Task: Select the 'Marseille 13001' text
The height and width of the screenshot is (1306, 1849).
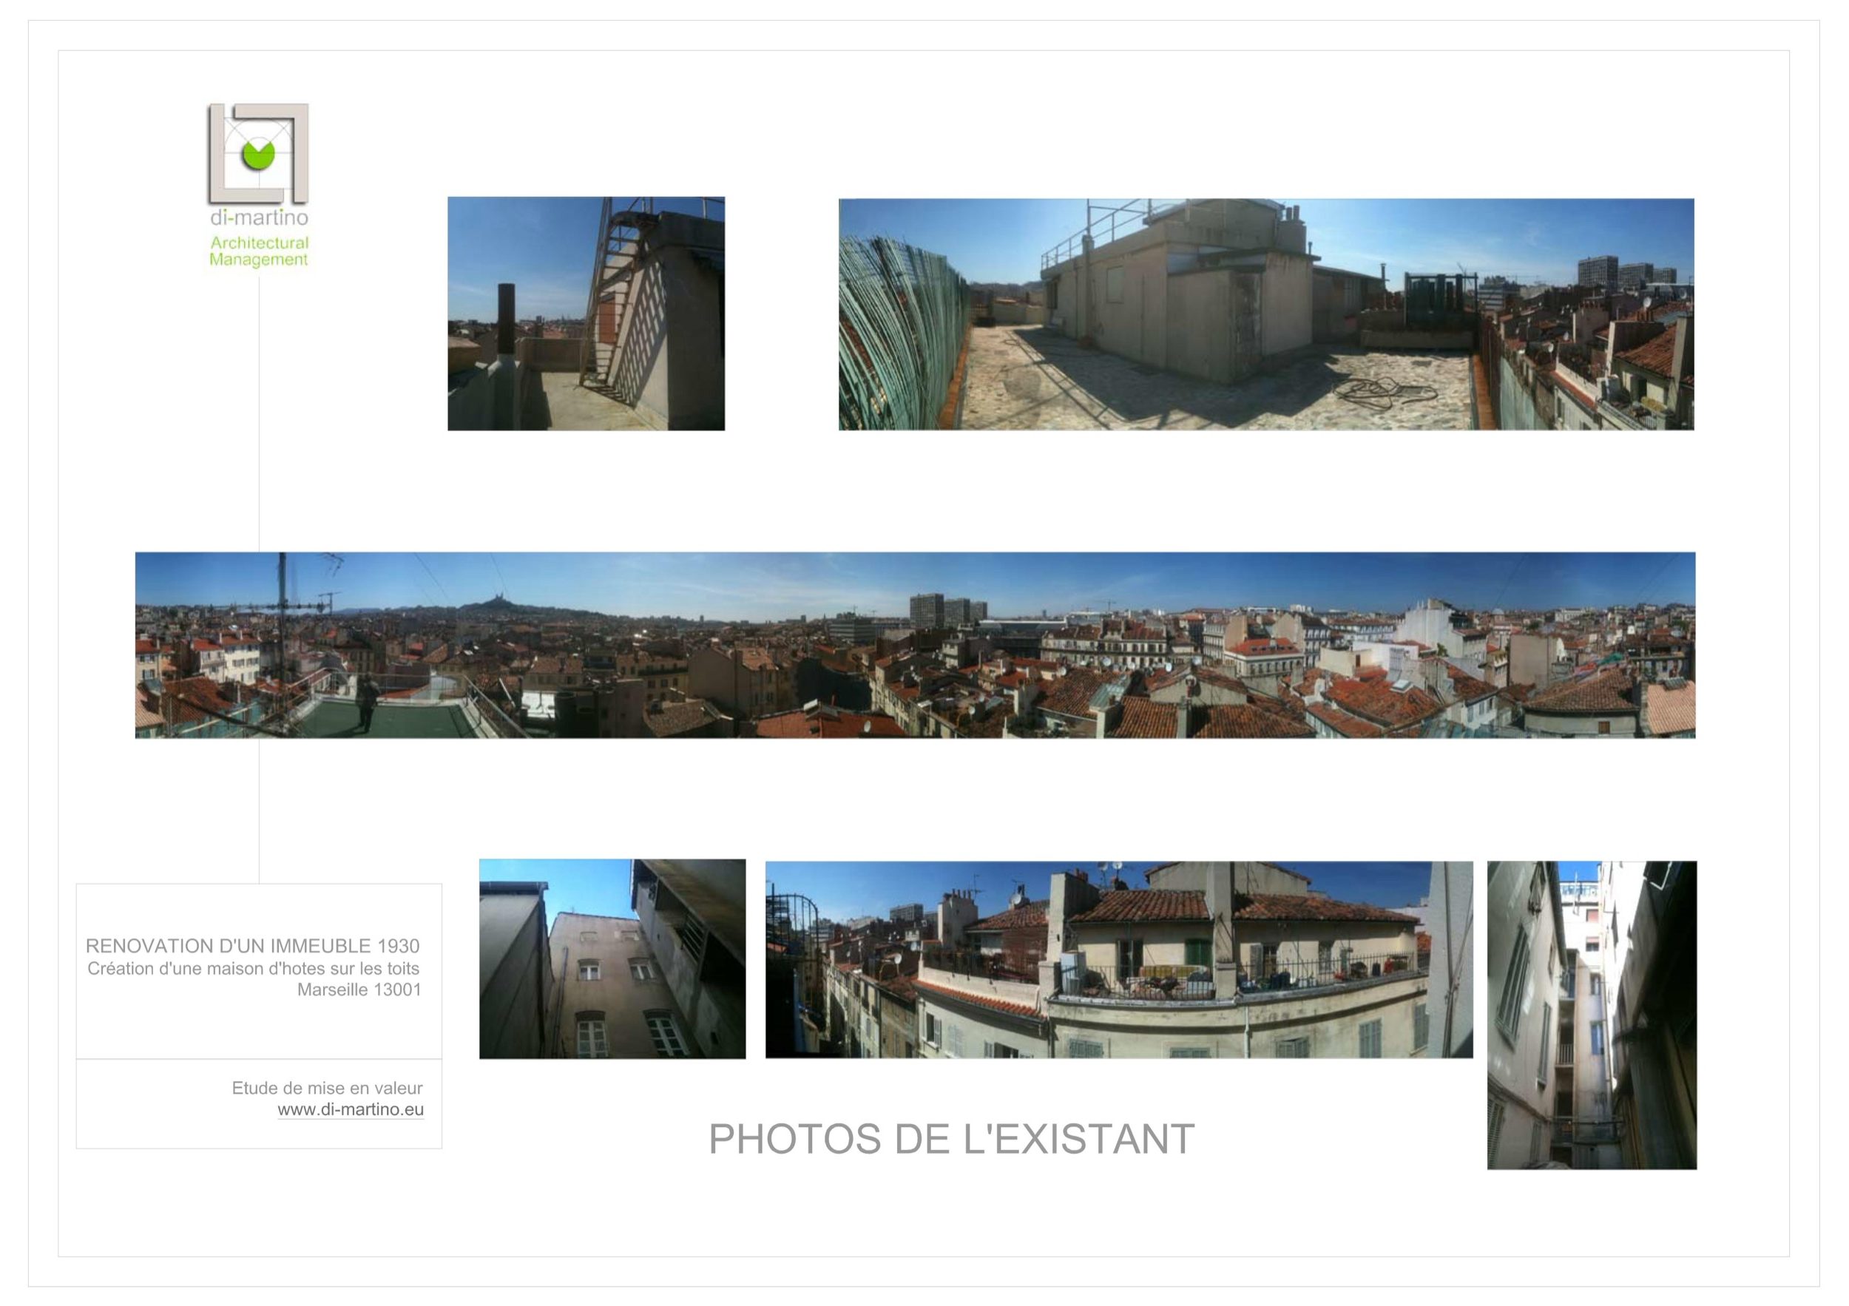Action: [x=359, y=990]
